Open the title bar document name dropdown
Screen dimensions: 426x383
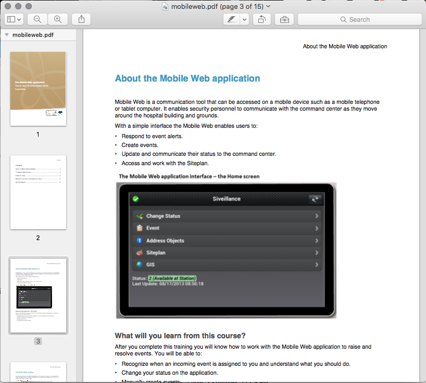point(268,6)
